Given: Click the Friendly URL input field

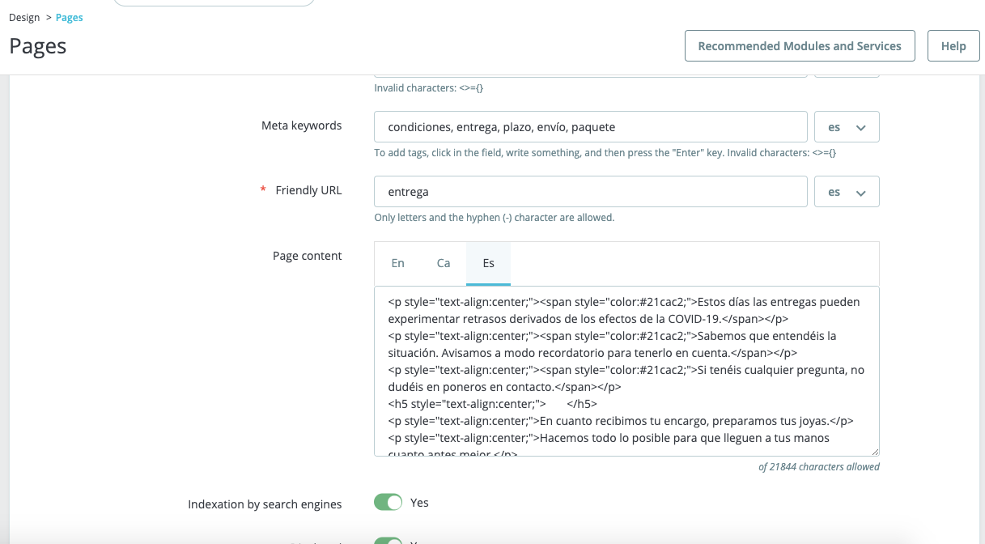Looking at the screenshot, I should click(x=591, y=192).
